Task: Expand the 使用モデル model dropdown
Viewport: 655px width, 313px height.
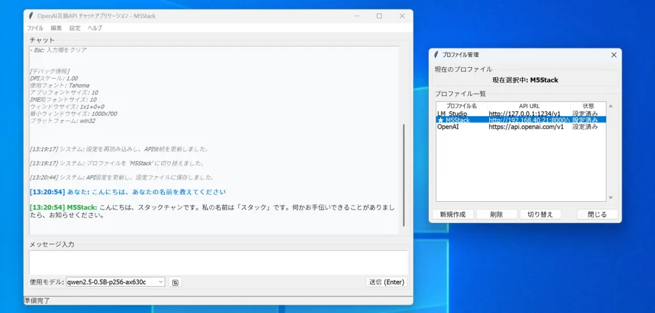Action: (x=161, y=282)
